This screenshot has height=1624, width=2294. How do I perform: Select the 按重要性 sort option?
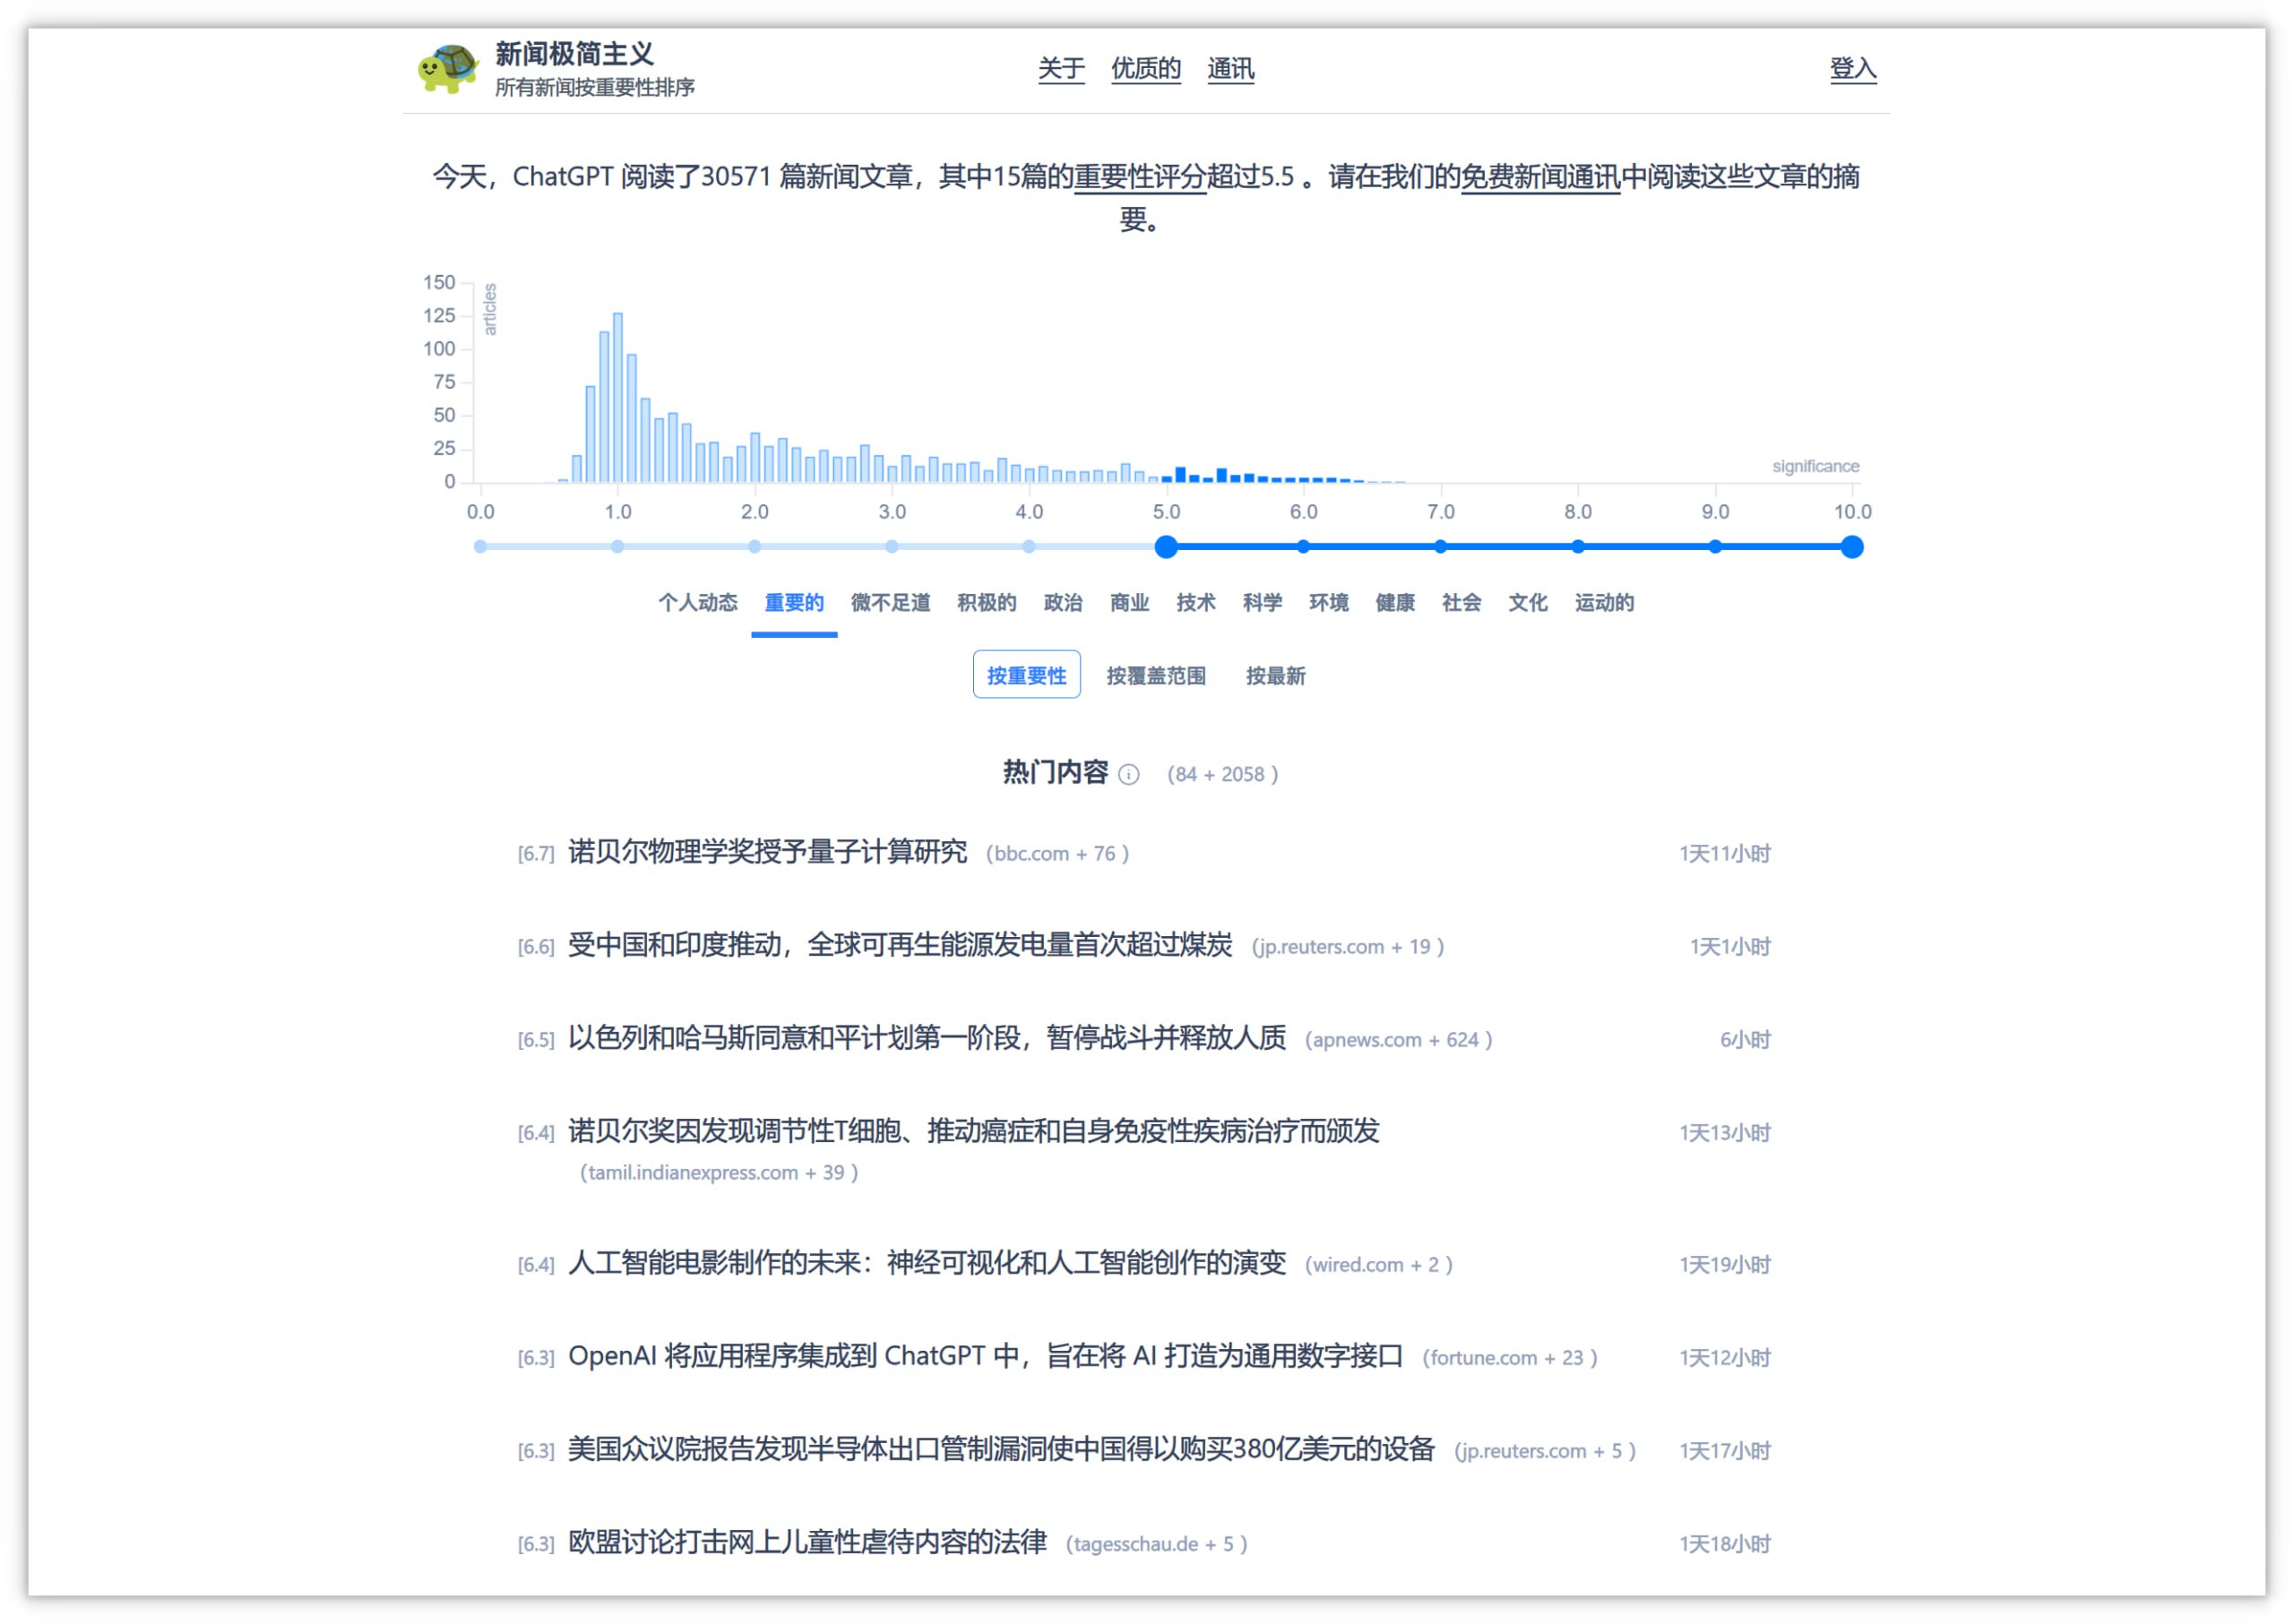(x=1026, y=676)
